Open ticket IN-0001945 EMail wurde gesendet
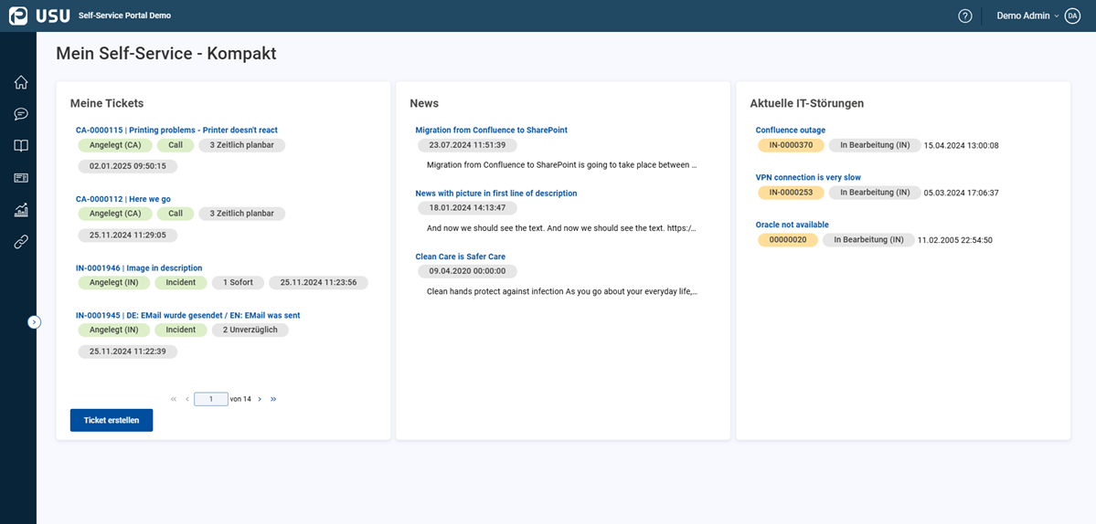 pos(188,315)
